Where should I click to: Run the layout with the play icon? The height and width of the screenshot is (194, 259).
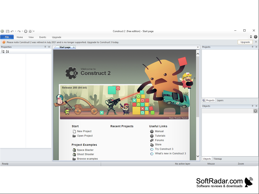pos(26,31)
